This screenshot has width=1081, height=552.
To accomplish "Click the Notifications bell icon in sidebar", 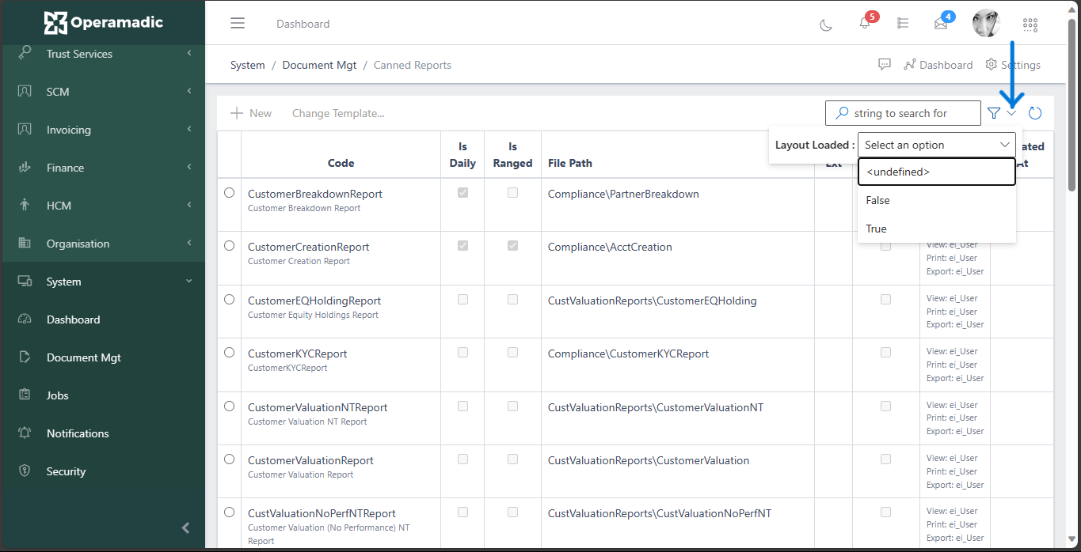I will [x=25, y=433].
